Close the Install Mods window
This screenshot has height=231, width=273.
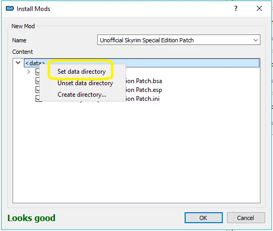pos(259,8)
